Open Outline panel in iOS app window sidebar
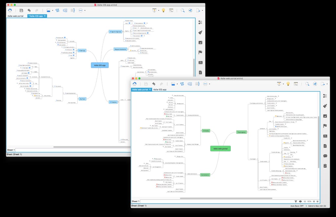 coord(200,22)
